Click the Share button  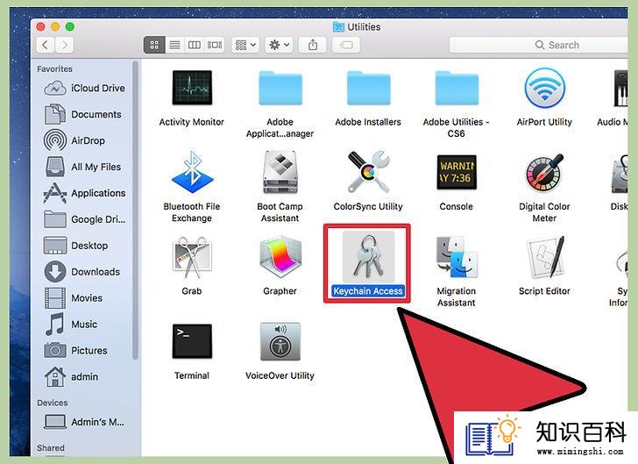click(313, 45)
